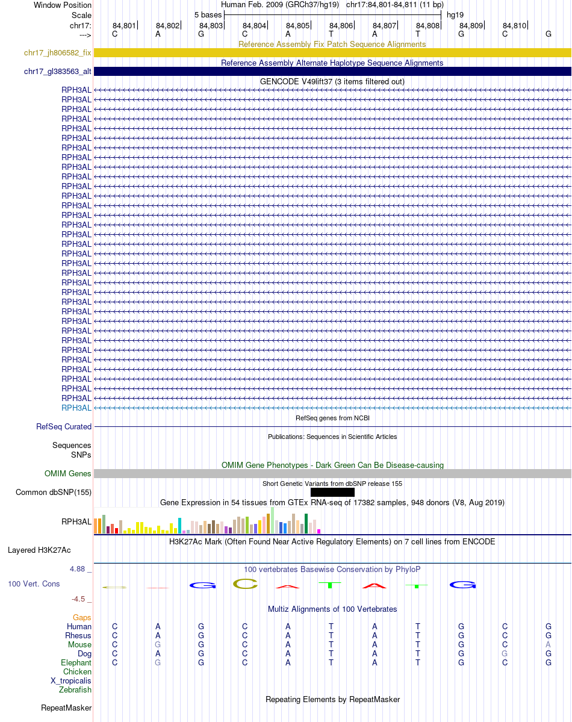Click the Scale label
The height and width of the screenshot is (722, 572).
click(81, 15)
